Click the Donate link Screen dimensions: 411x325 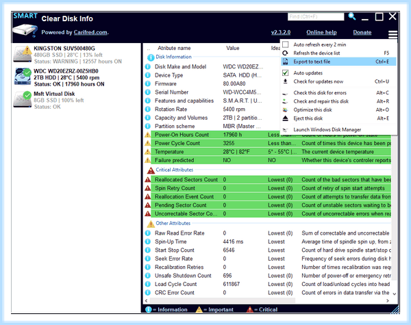coord(362,32)
